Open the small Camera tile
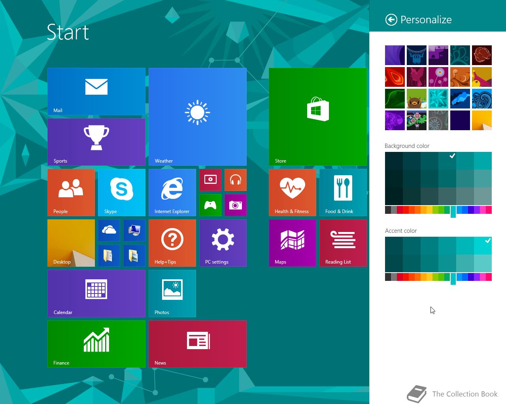Image resolution: width=506 pixels, height=404 pixels. click(236, 205)
